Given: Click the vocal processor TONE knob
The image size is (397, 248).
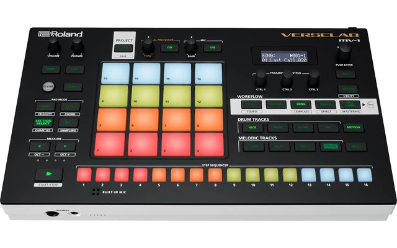Looking at the screenshot, I should [148, 45].
